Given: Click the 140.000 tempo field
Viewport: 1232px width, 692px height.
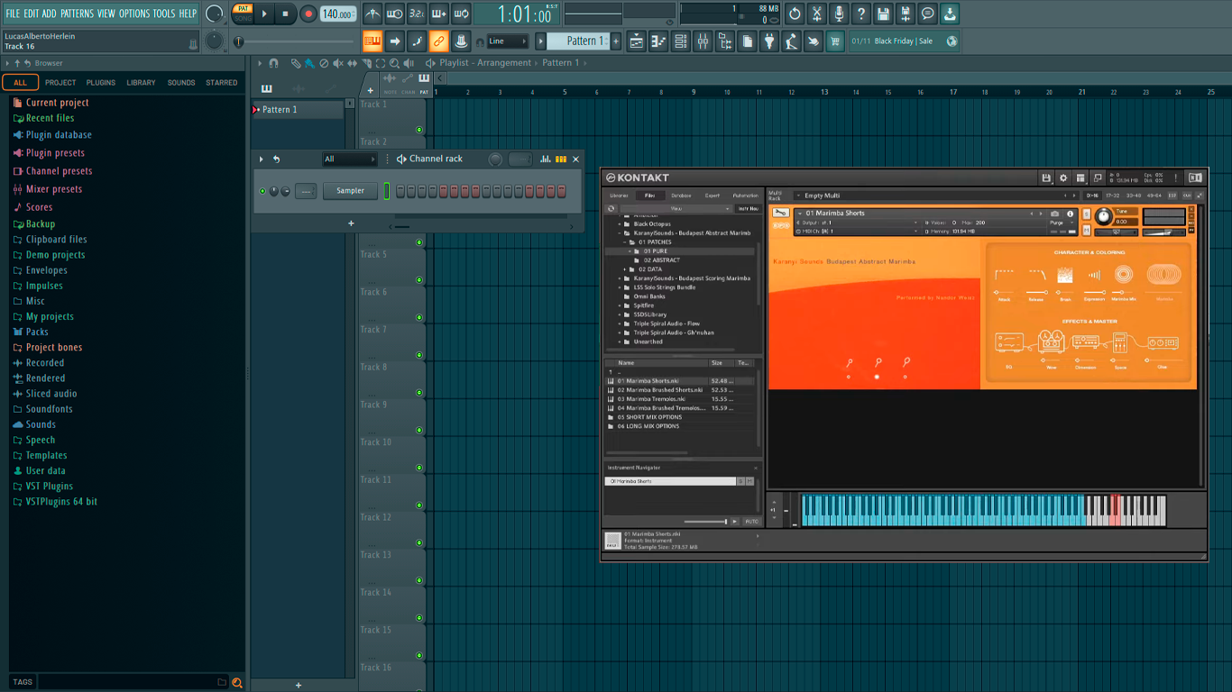Looking at the screenshot, I should point(337,14).
